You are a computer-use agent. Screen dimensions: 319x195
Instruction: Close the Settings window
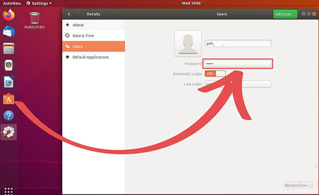click(314, 14)
